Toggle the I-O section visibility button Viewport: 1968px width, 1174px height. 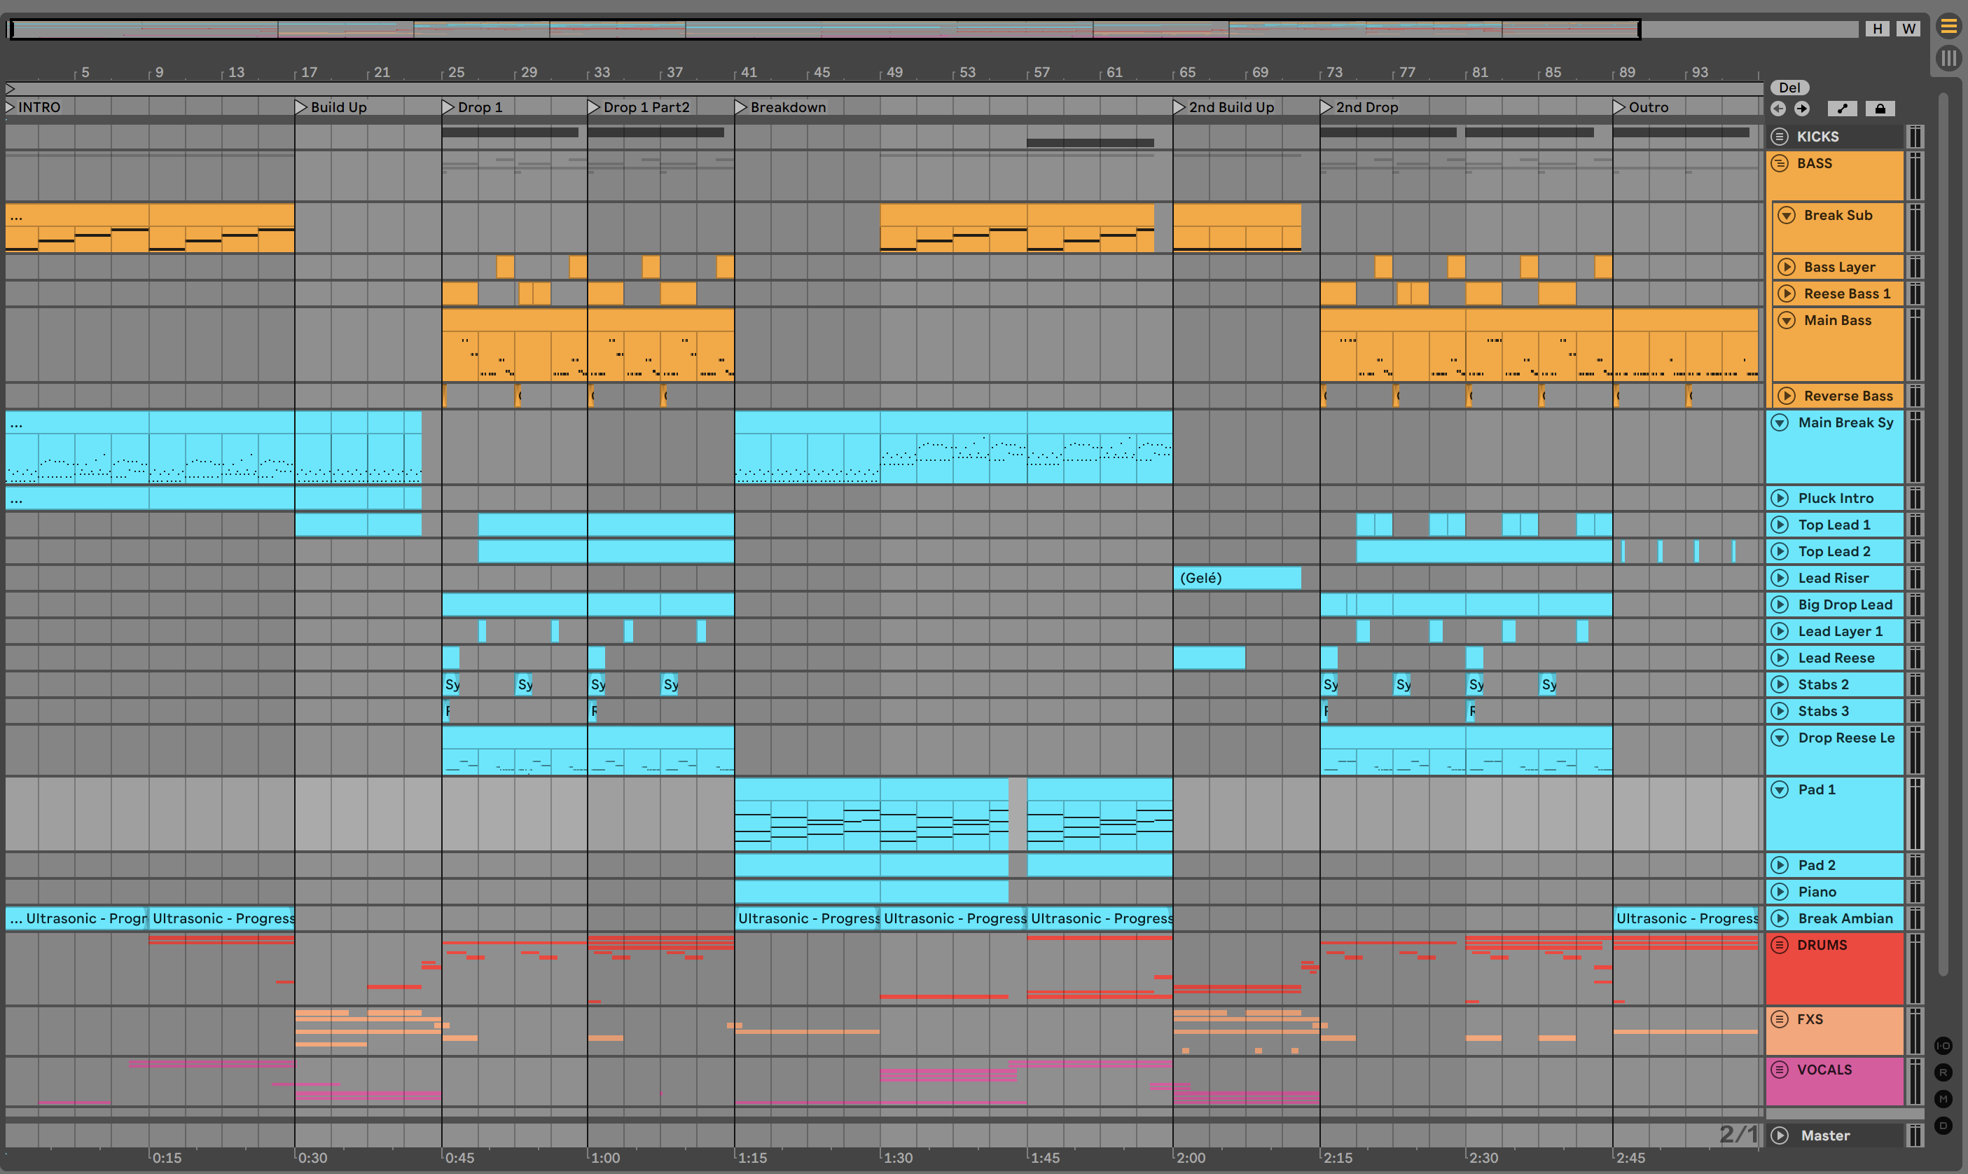[x=1943, y=1046]
